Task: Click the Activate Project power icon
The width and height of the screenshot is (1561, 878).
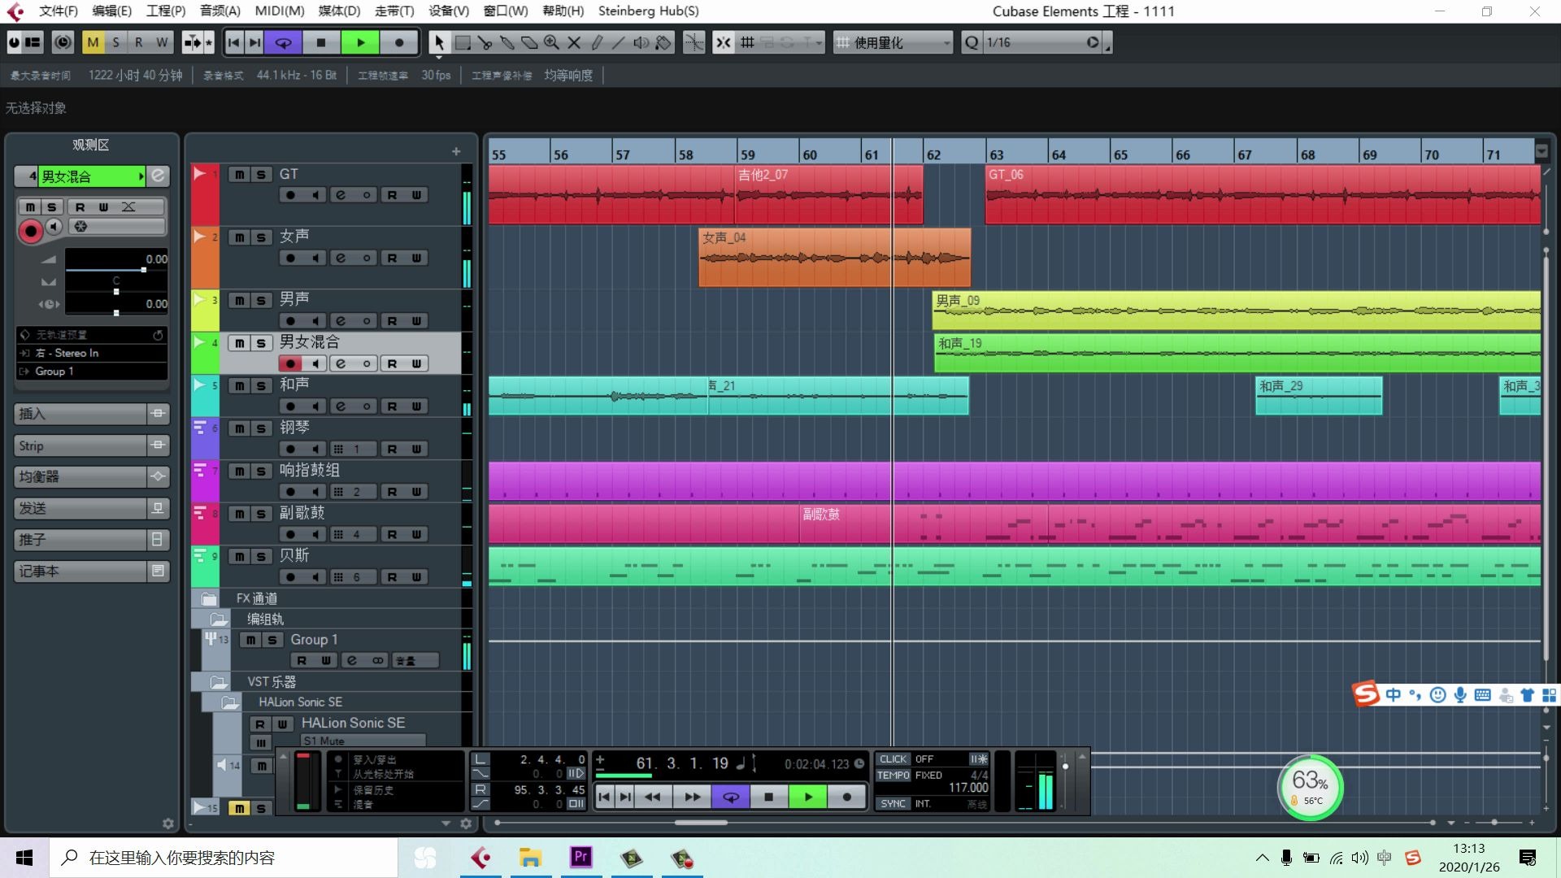Action: pos(14,42)
